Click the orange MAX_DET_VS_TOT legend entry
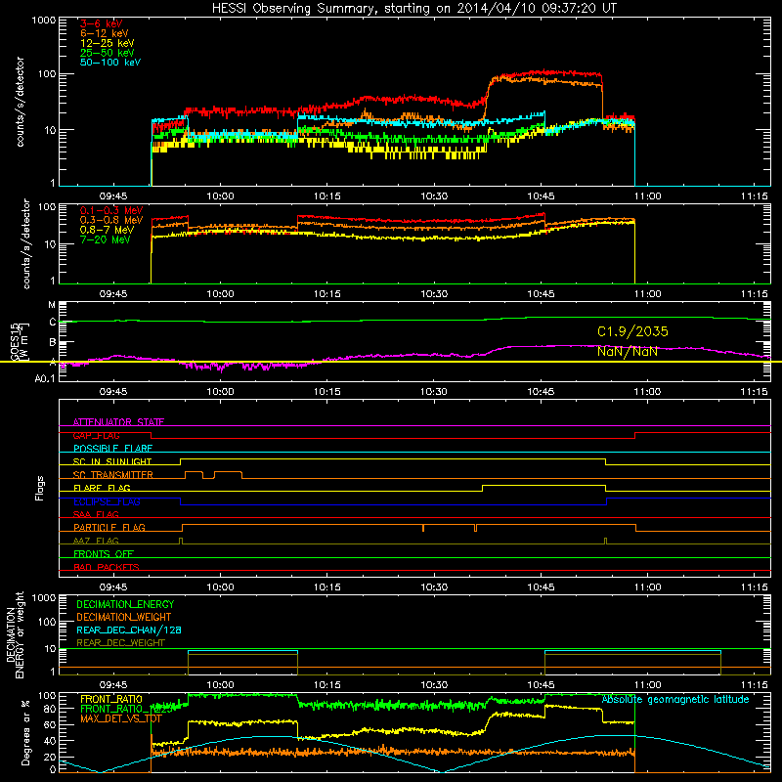The width and height of the screenshot is (782, 782). coord(121,718)
